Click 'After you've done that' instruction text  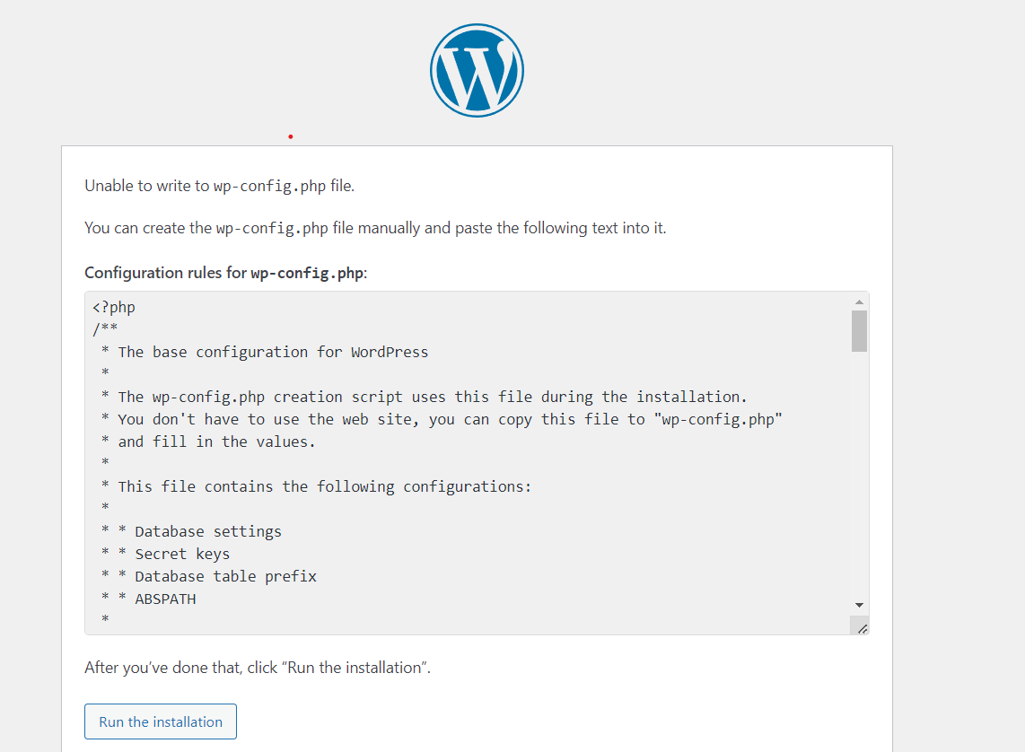[258, 668]
